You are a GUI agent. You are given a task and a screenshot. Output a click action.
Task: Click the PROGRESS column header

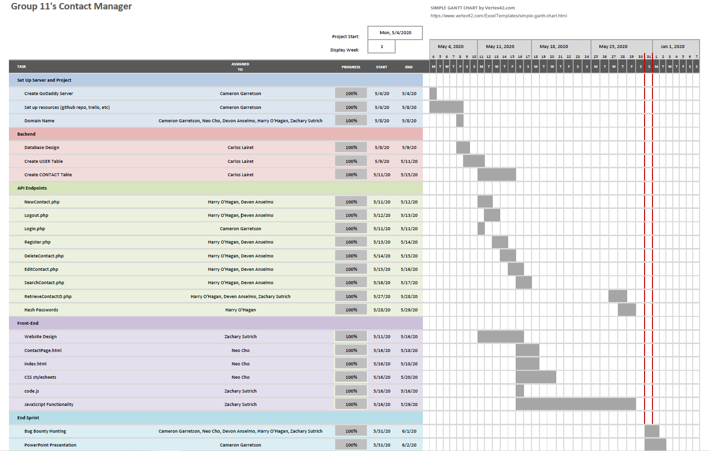tap(351, 67)
